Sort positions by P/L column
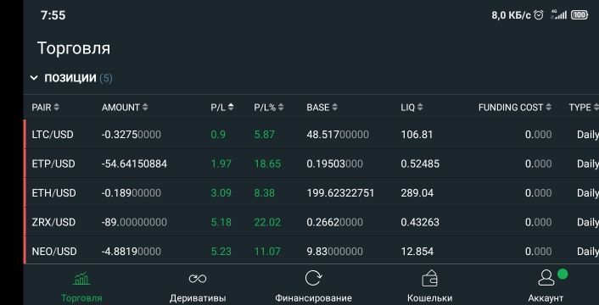 click(x=222, y=108)
